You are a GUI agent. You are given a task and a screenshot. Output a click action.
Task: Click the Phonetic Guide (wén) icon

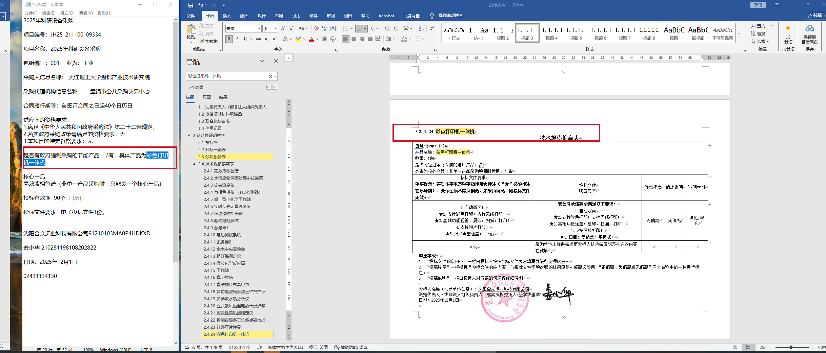325,28
